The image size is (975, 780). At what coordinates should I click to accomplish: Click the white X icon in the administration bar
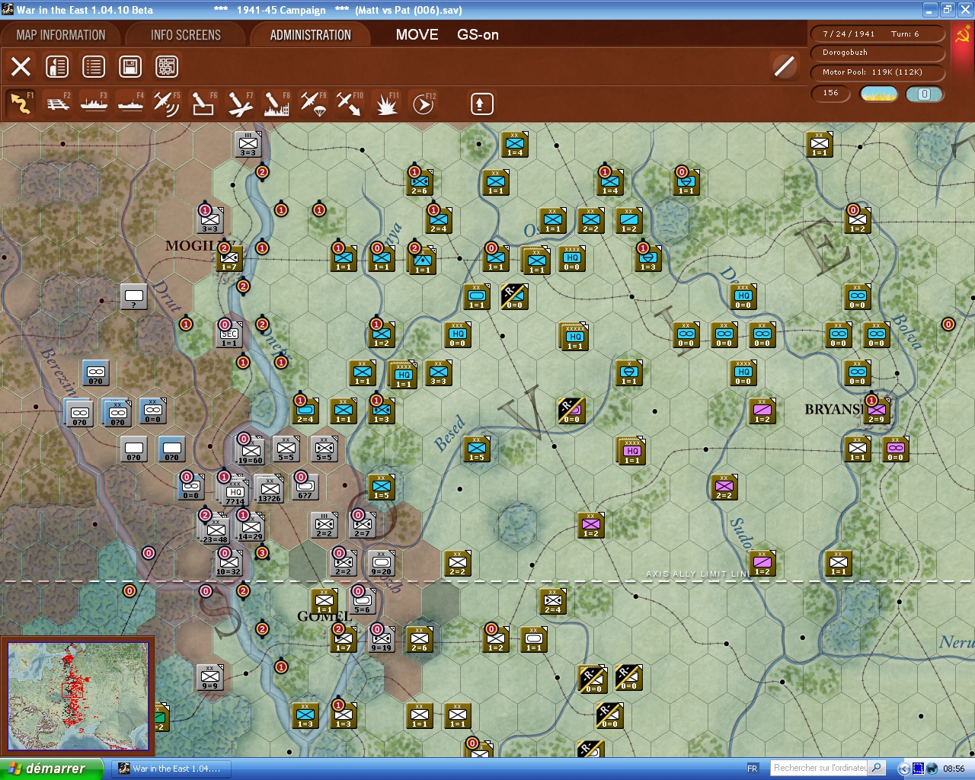pyautogui.click(x=21, y=66)
